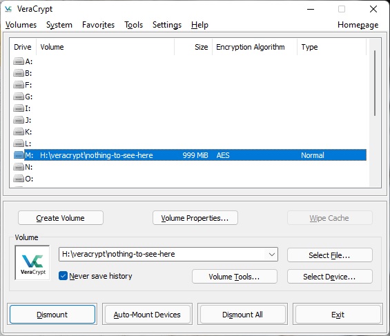This screenshot has width=390, height=336.
Task: Open the Help menu
Action: click(199, 25)
